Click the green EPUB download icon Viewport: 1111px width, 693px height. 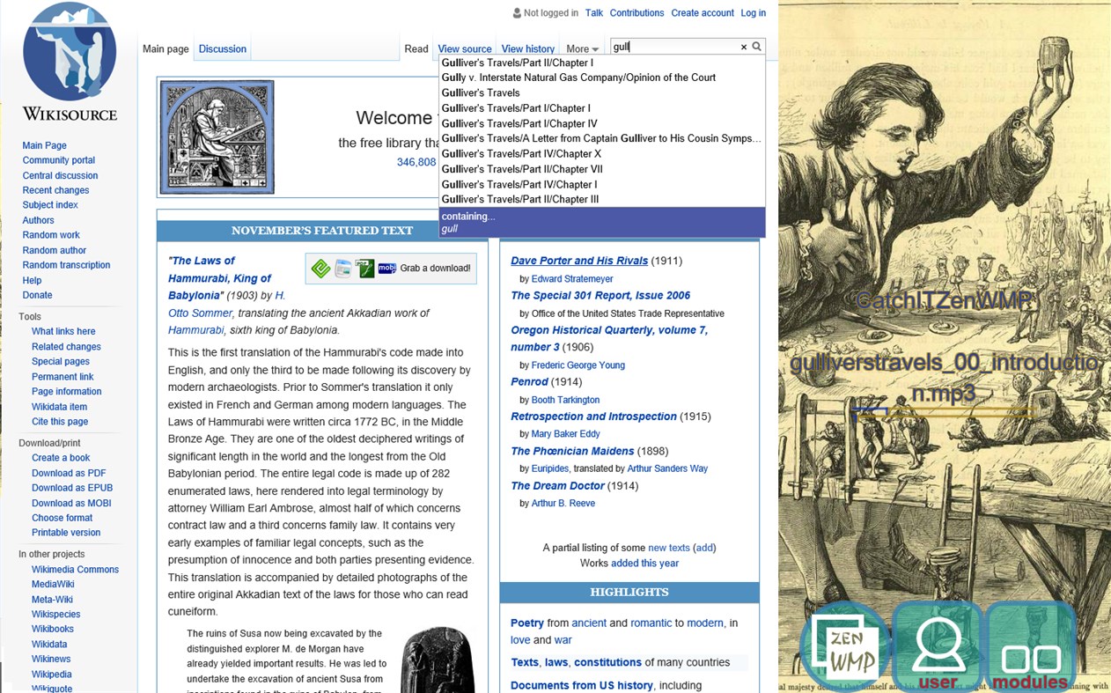coord(321,269)
